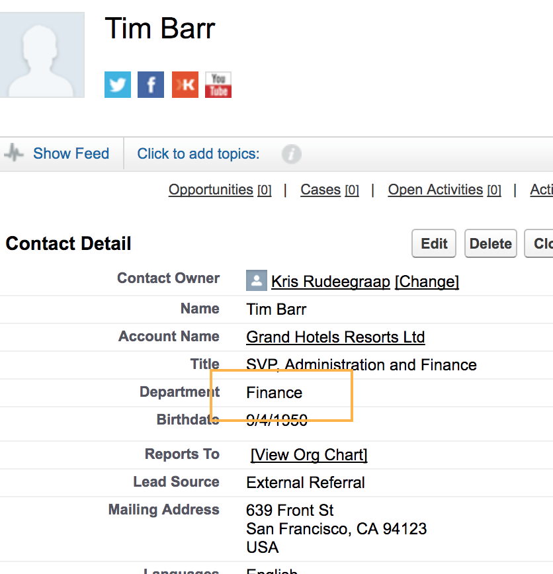The width and height of the screenshot is (553, 574).
Task: Open the Grand Hotels Resorts Ltd account
Action: 335,337
